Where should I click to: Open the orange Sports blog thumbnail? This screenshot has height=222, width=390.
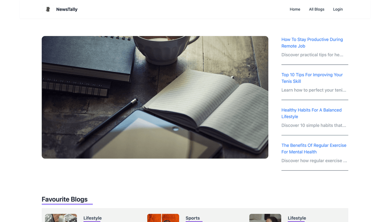163,218
